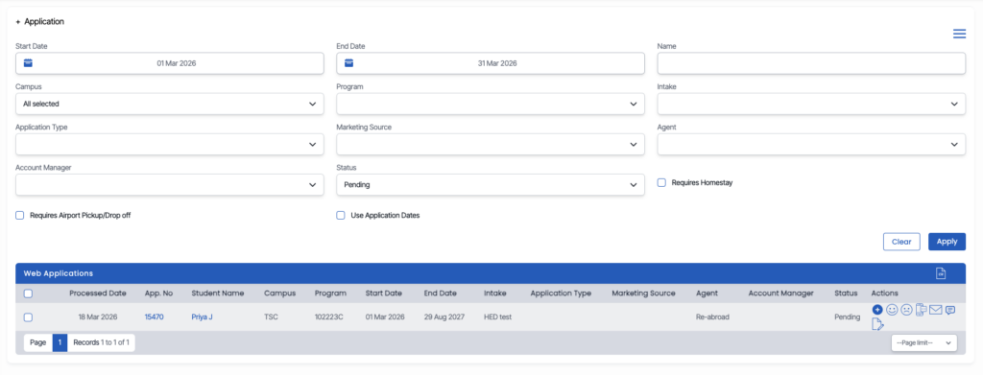The height and width of the screenshot is (375, 983).
Task: Click the sad face icon for Priya J
Action: coord(906,309)
